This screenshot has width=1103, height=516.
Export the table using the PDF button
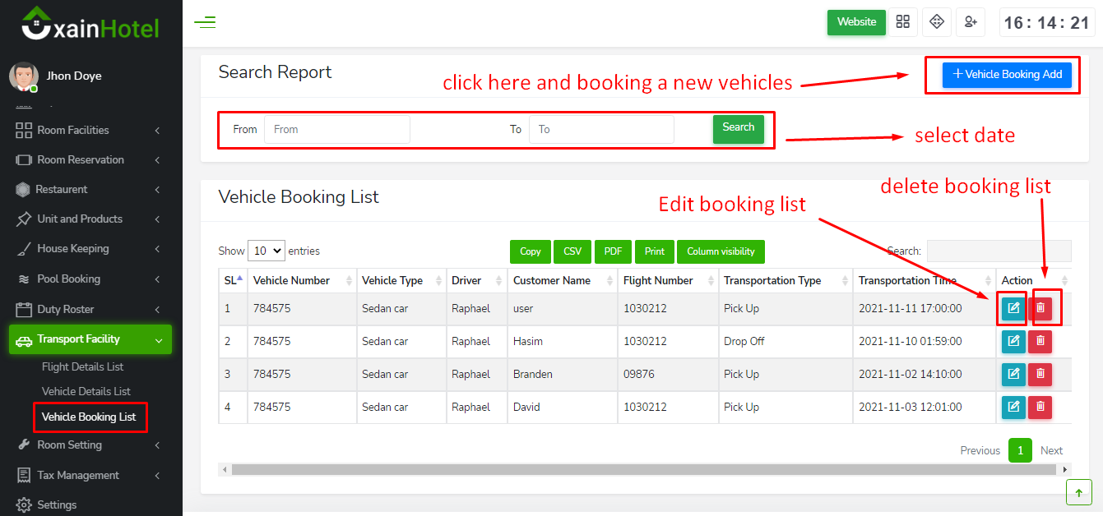pos(613,251)
